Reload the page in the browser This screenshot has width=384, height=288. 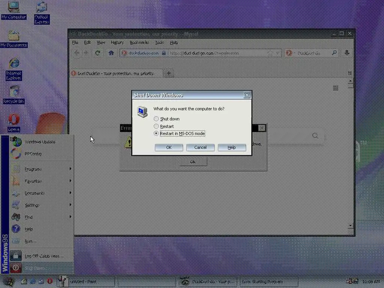tap(98, 53)
